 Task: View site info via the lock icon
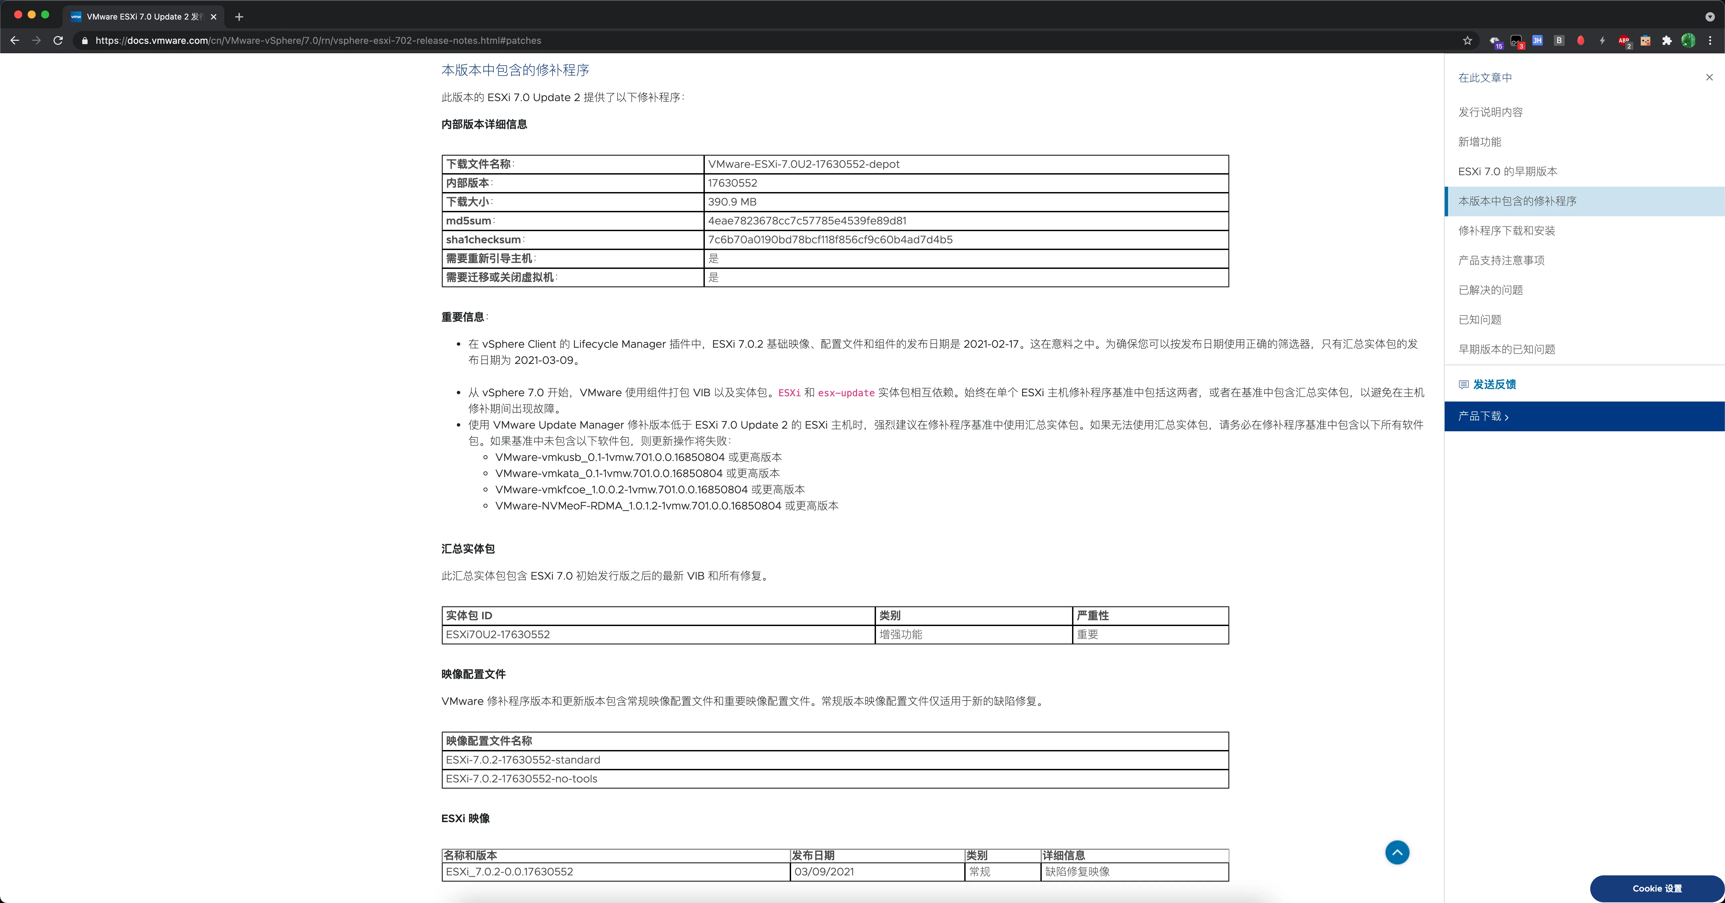(84, 40)
